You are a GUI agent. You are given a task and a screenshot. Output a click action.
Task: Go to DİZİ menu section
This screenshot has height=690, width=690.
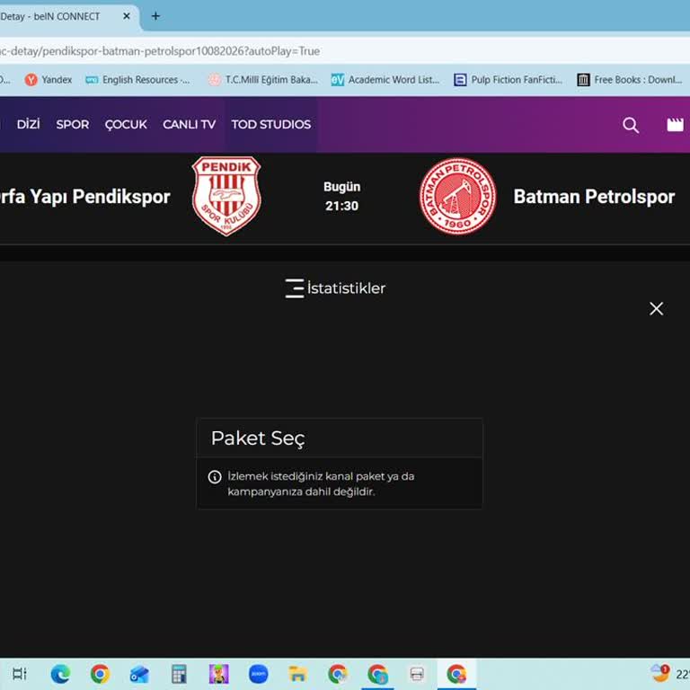[28, 125]
